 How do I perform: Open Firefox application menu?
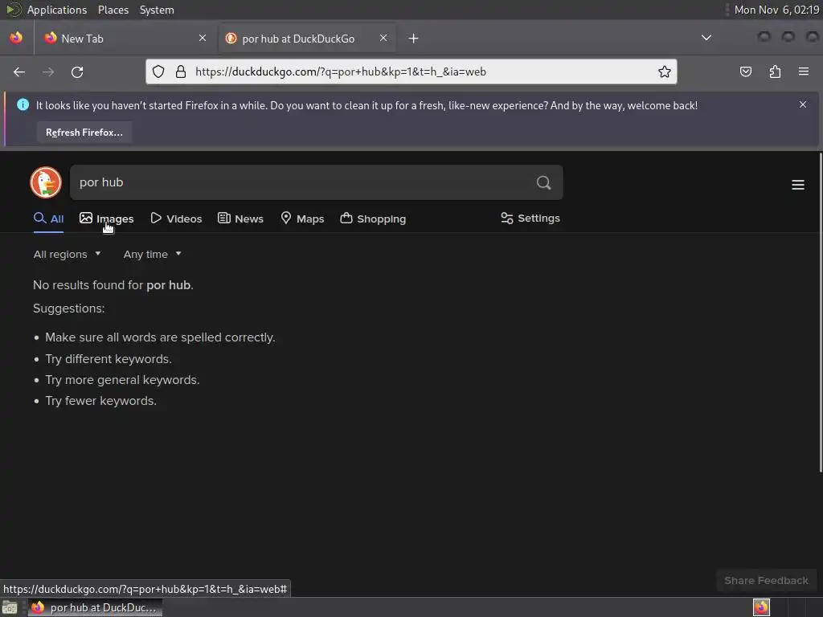pyautogui.click(x=804, y=72)
